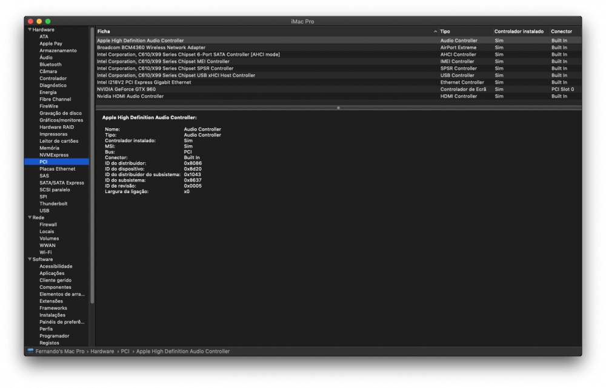Collapse the Hardware section triangle
Screen dimensions: 606x388
(30, 29)
